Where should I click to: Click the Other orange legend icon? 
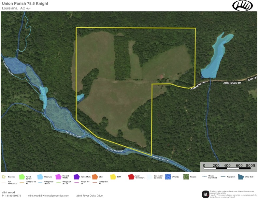(x=95, y=177)
